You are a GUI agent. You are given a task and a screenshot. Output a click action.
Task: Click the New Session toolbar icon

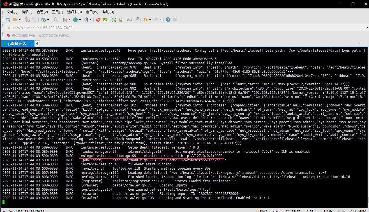[x=8, y=20]
